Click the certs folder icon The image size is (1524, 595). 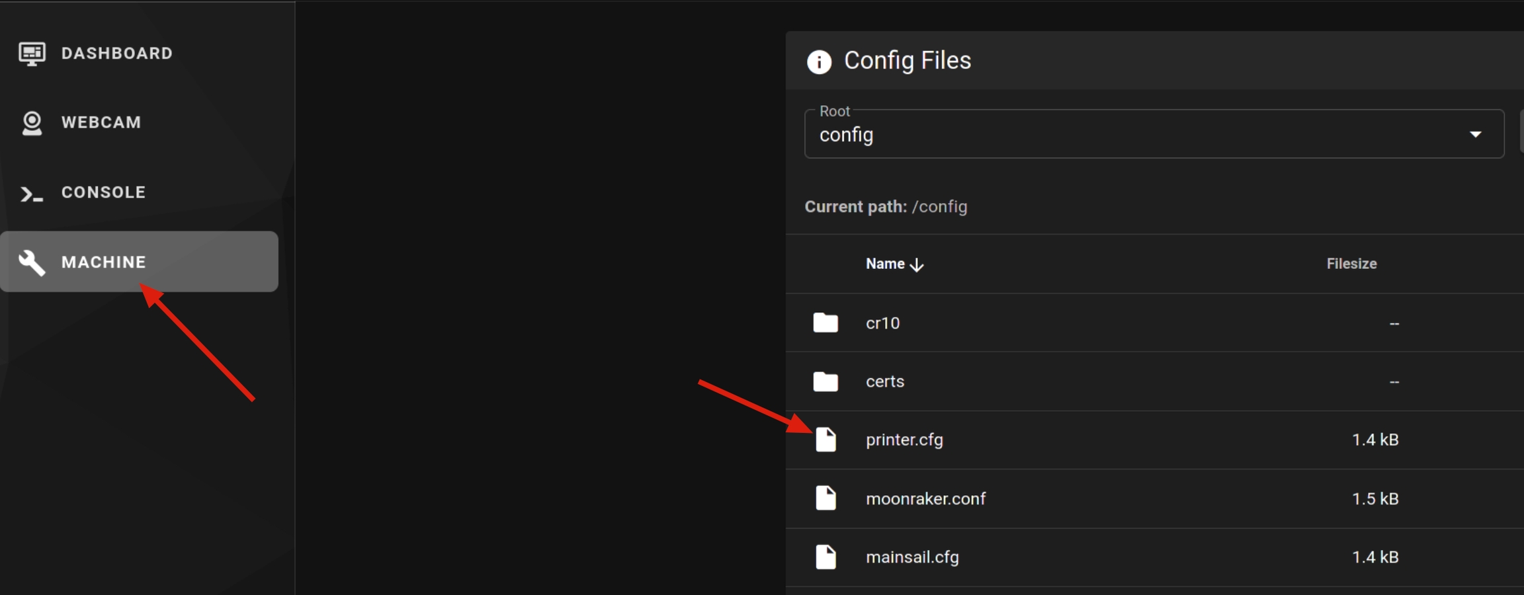click(825, 382)
